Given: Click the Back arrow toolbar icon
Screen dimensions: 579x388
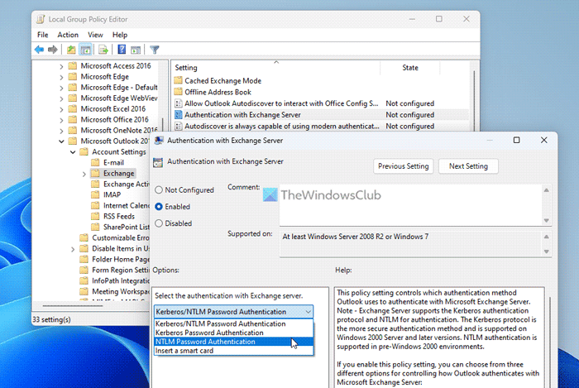Looking at the screenshot, I should coord(39,50).
